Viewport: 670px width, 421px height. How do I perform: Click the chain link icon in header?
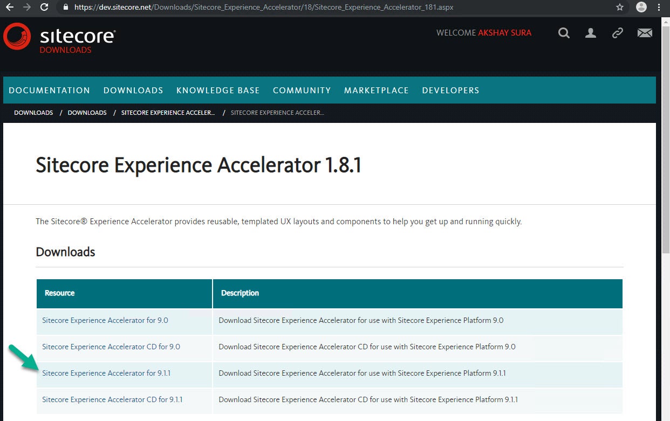618,33
